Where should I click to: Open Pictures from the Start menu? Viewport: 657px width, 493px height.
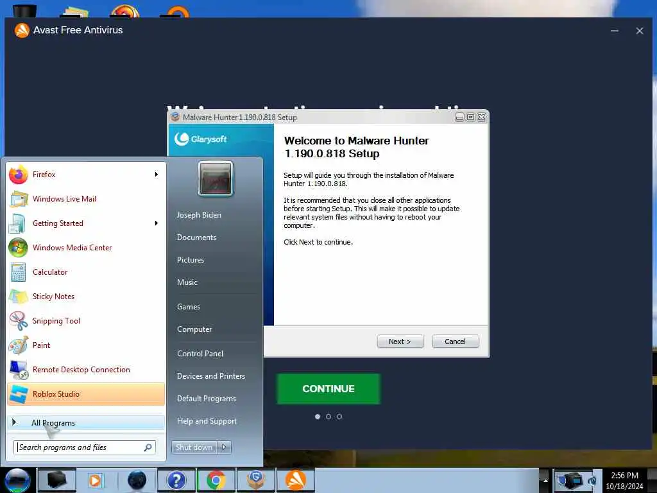point(191,260)
